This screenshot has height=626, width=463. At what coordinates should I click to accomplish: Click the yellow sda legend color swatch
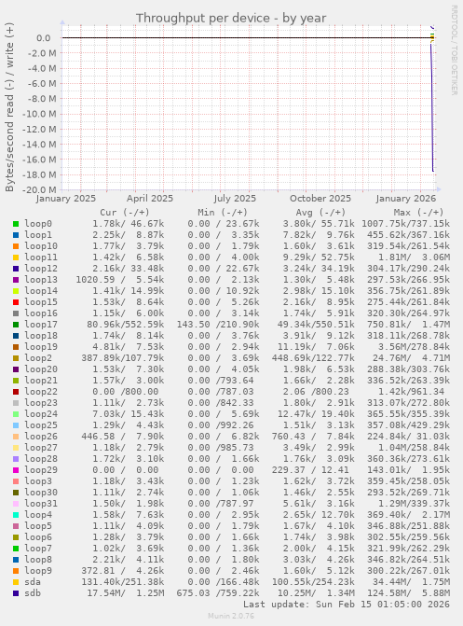point(16,582)
